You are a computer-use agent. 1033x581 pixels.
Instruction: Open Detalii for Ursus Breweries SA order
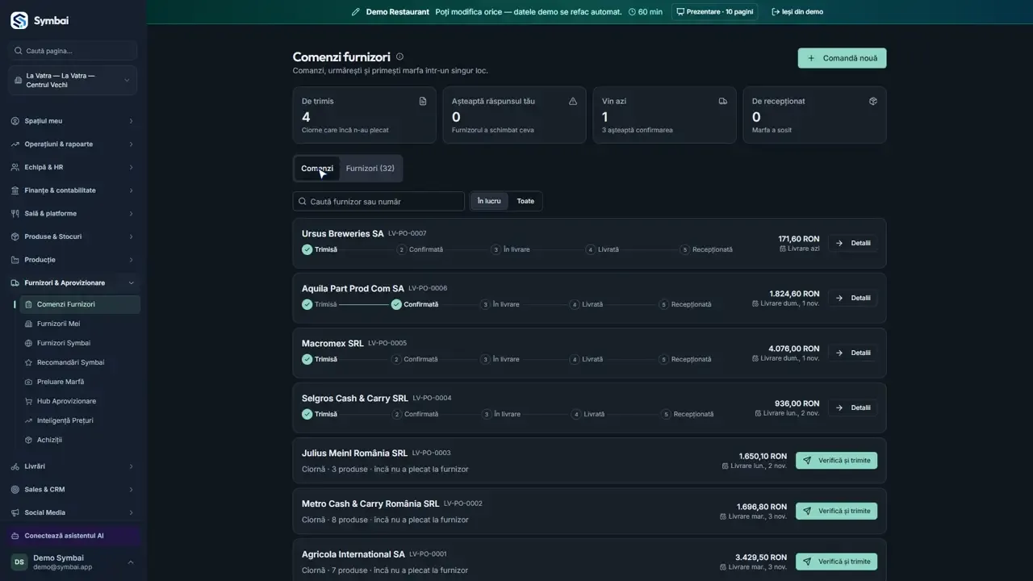click(853, 243)
